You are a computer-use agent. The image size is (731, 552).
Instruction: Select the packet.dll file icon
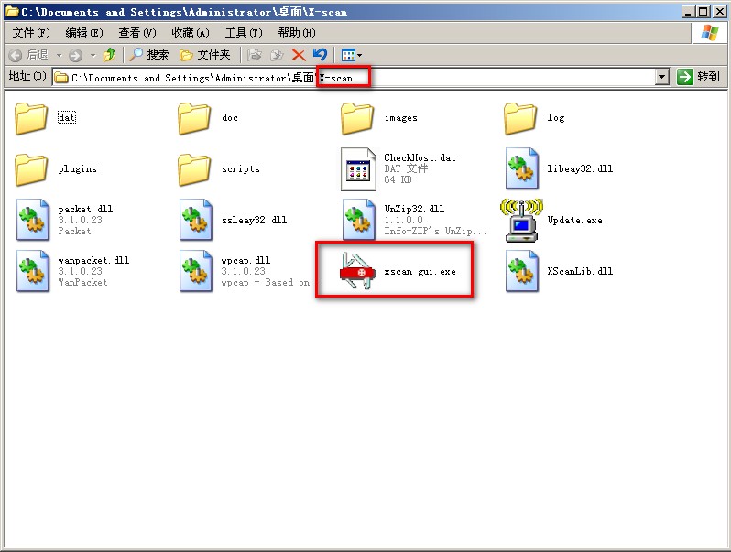click(x=33, y=220)
